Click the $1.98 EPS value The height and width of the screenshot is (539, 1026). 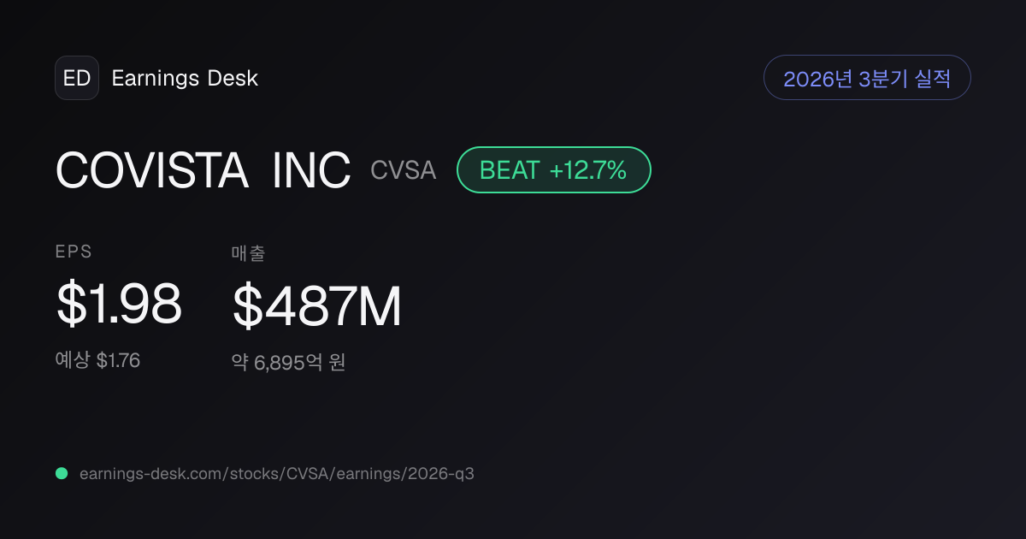pos(119,305)
